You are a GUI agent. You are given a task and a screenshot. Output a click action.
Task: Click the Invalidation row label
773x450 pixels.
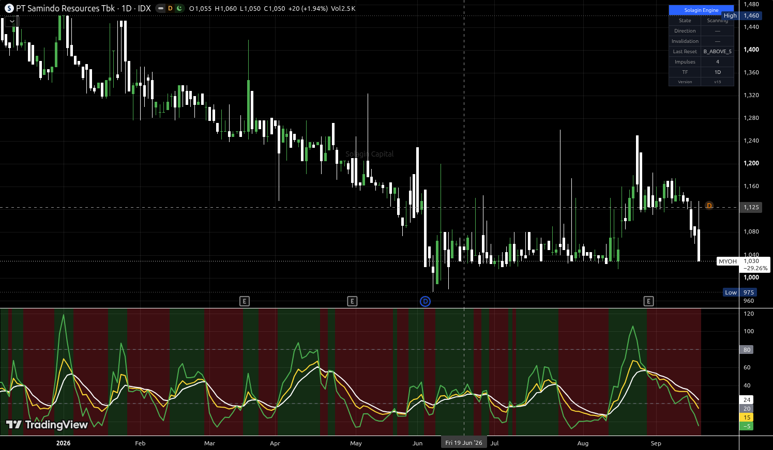pos(685,41)
